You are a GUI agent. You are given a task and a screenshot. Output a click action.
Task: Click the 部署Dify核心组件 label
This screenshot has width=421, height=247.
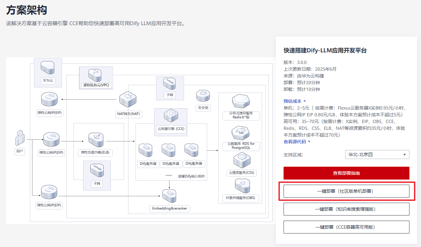click(x=191, y=177)
